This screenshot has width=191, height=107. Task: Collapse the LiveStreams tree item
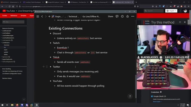pos(1,43)
